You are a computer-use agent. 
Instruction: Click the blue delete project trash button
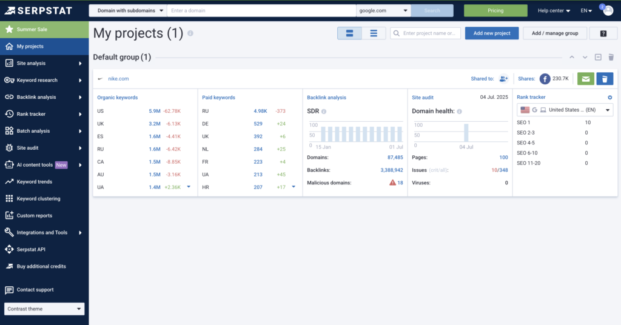[x=605, y=79]
